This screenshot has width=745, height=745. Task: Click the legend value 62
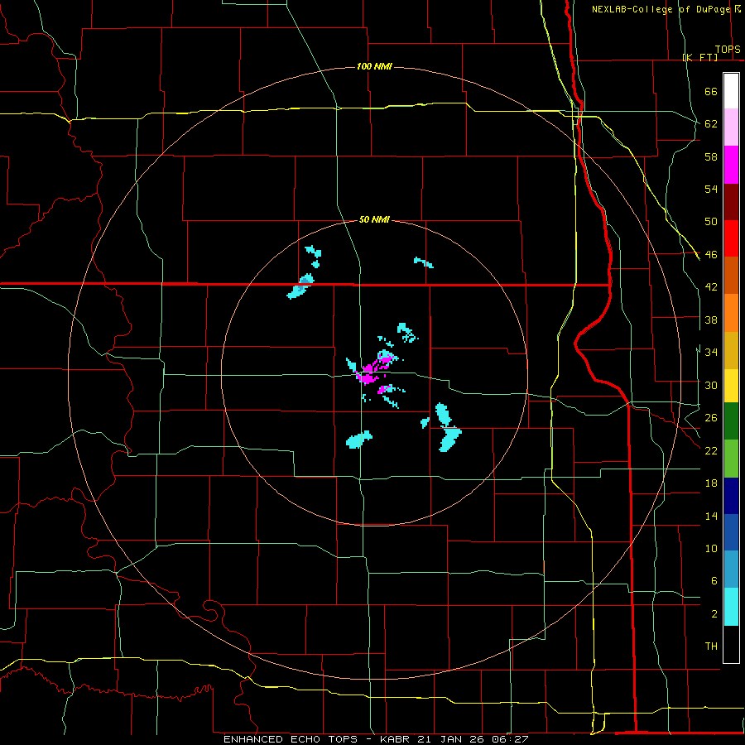(x=711, y=124)
